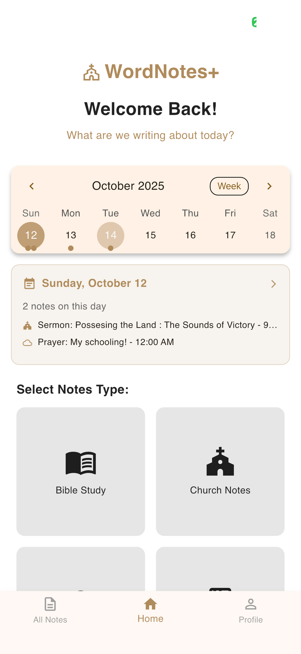Click the October 2025 month title

128,186
